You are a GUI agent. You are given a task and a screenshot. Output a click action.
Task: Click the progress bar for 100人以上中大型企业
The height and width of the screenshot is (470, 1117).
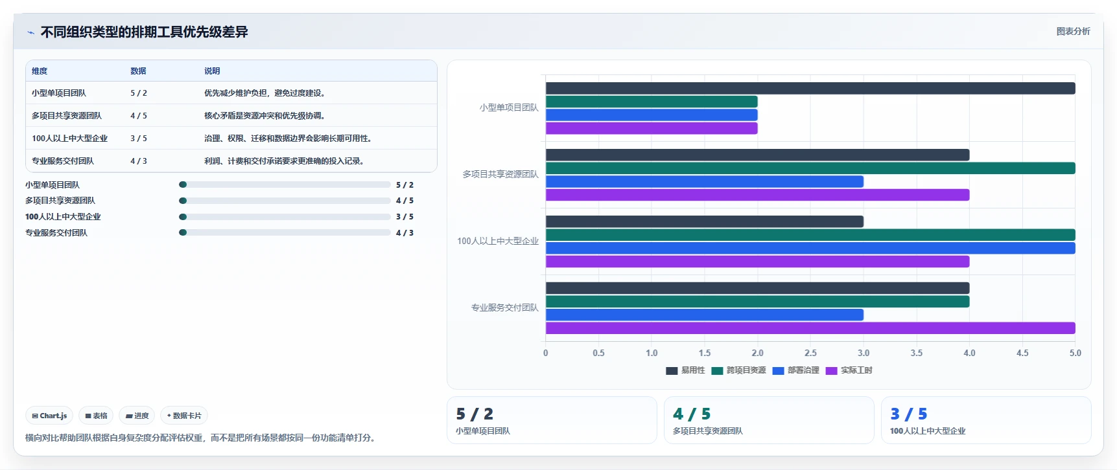(x=285, y=217)
